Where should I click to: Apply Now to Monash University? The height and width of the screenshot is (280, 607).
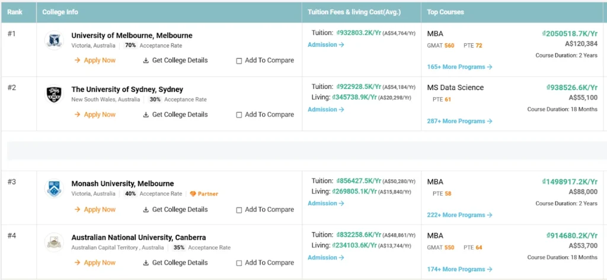point(95,209)
